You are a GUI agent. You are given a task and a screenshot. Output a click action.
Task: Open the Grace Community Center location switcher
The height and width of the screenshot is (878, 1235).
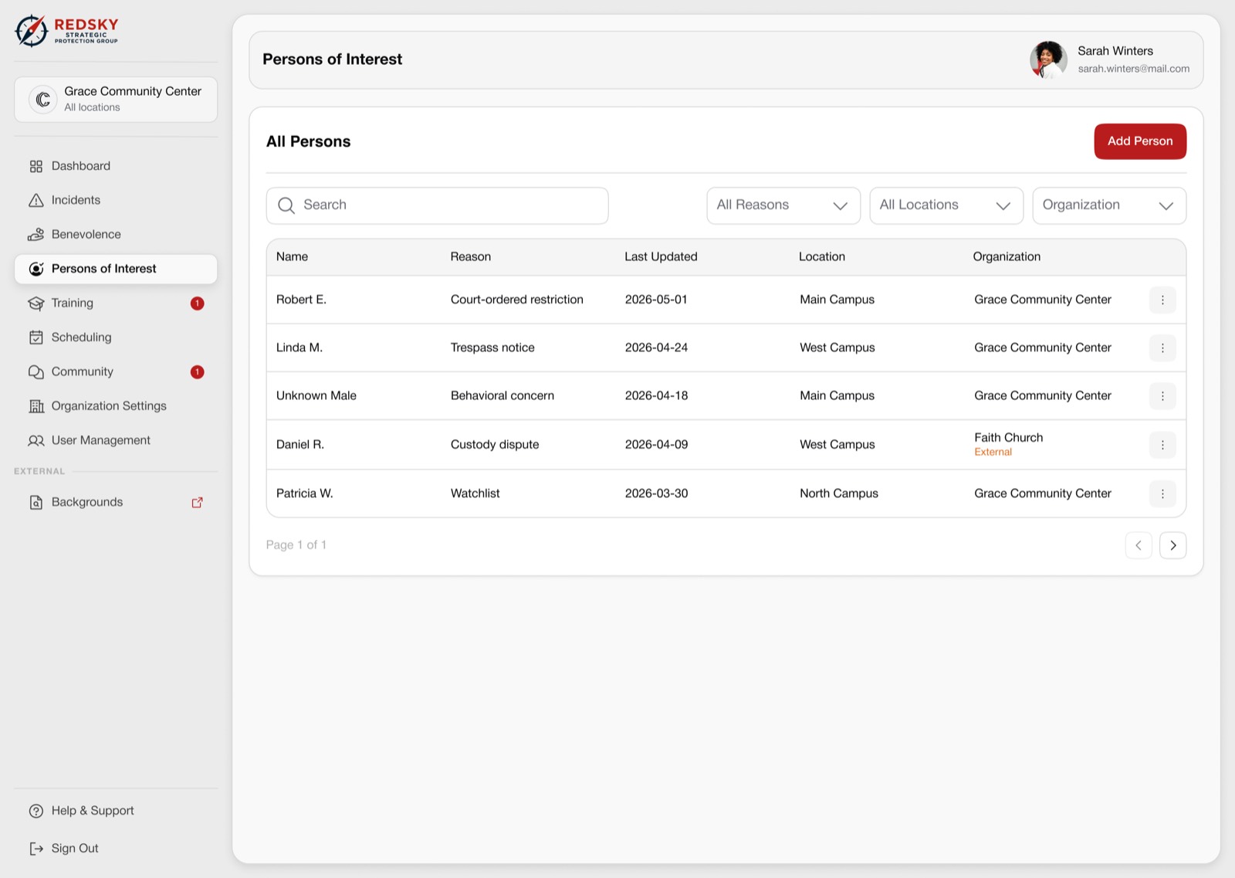(116, 99)
